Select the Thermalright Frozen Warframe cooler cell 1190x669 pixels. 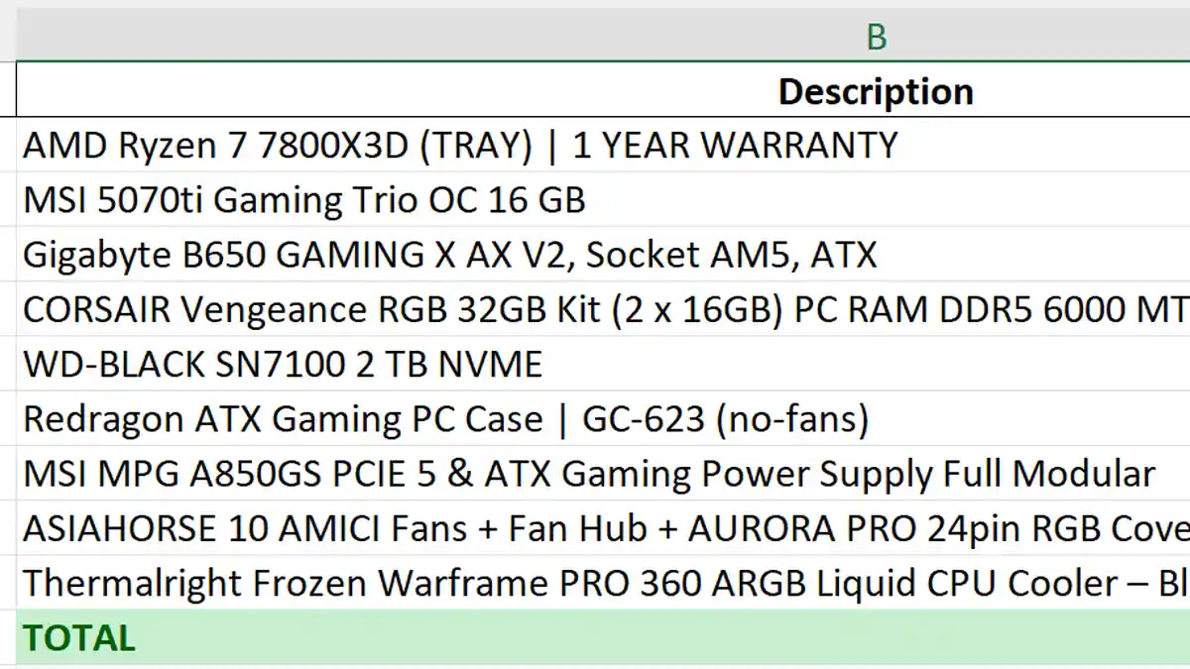(595, 583)
